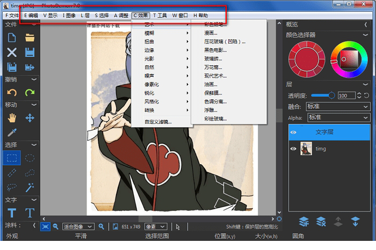Screen dimensions: 376x250
Task: Open the 像素 unit dropdown
Action: (156, 226)
